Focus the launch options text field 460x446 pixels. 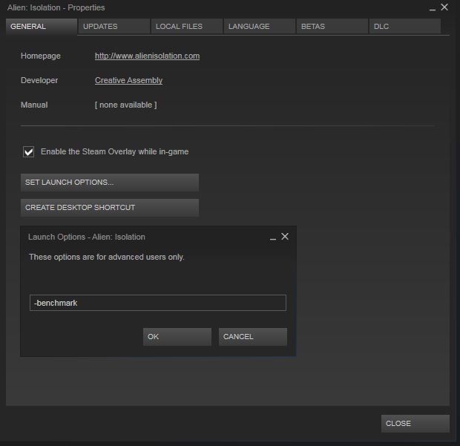(157, 303)
